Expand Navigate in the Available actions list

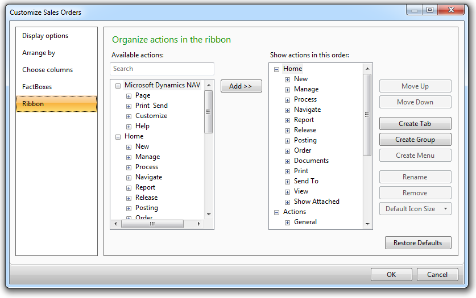129,178
